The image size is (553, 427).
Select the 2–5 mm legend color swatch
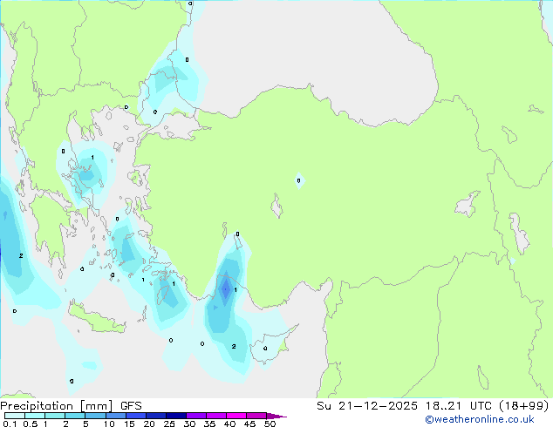[x=75, y=416]
